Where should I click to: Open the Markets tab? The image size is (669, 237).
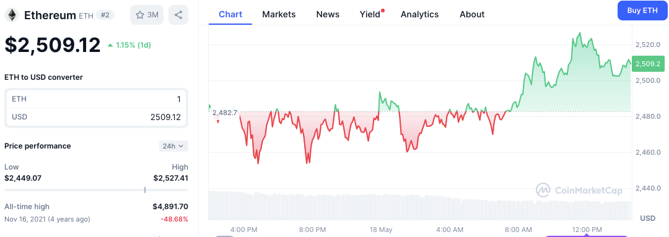point(279,14)
